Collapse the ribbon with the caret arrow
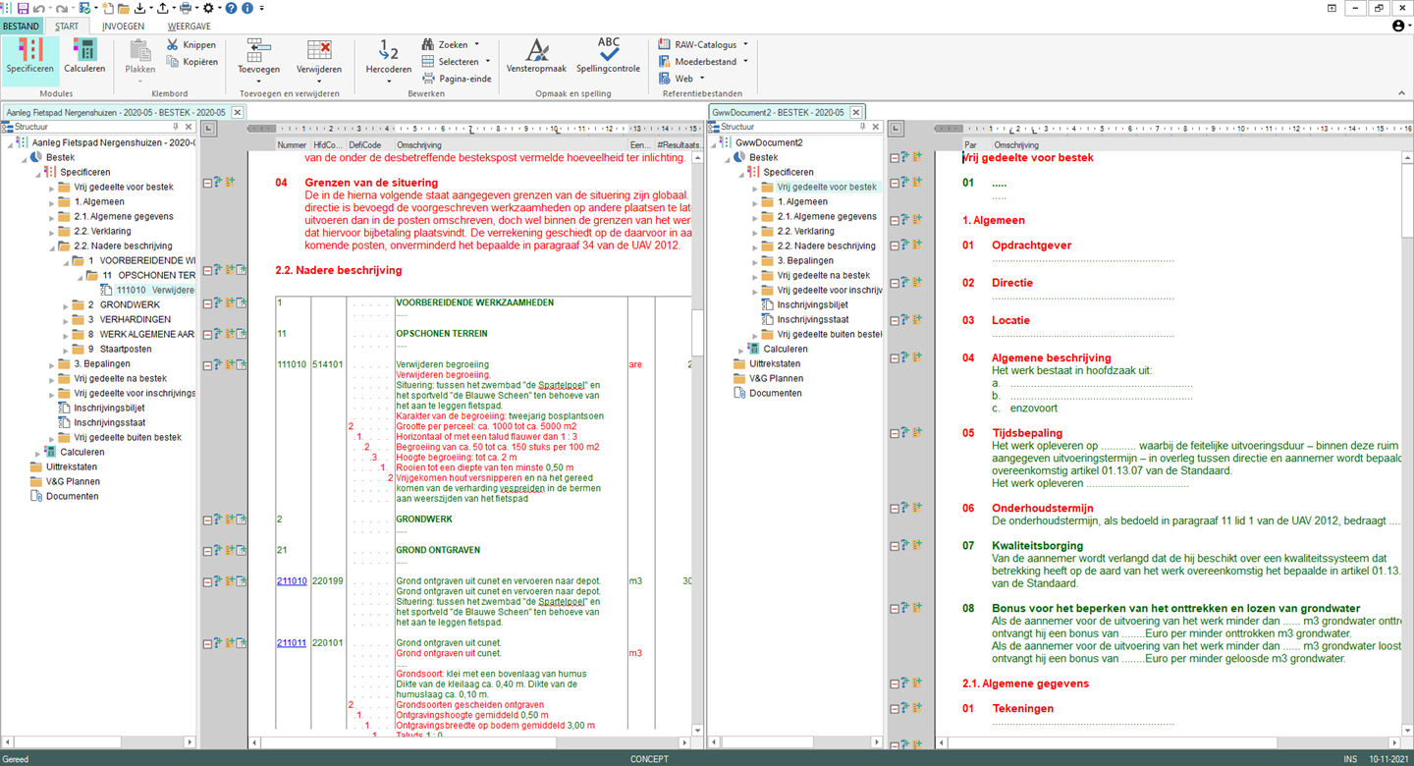The image size is (1414, 766). pos(1401,93)
